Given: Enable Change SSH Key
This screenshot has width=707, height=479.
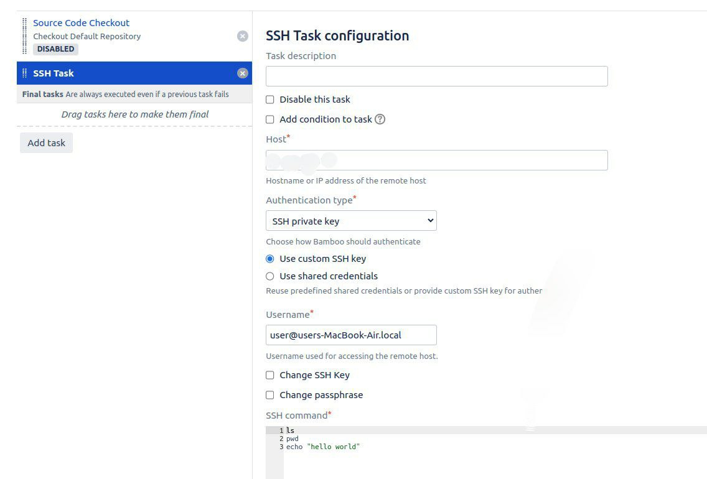Looking at the screenshot, I should (x=269, y=374).
